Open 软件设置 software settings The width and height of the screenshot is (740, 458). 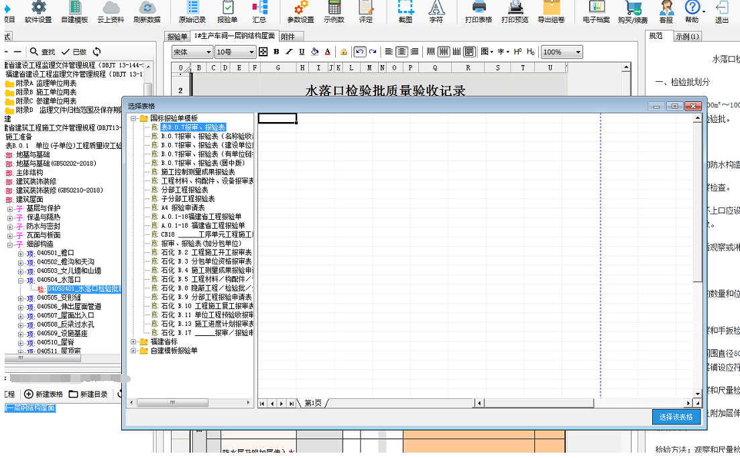coord(38,12)
